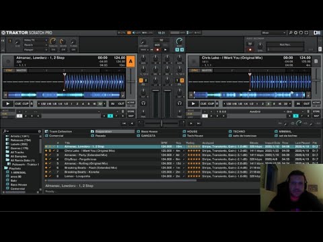Image resolution: width=323 pixels, height=242 pixels.
Task: Click deck A tempo fader
Action: click(x=131, y=82)
